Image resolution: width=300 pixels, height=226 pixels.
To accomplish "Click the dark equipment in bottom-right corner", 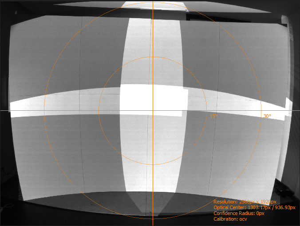I will (x=284, y=191).
